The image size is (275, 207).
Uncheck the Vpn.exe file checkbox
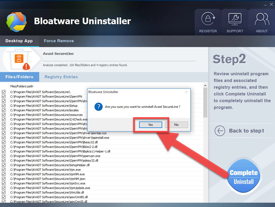tap(3, 170)
